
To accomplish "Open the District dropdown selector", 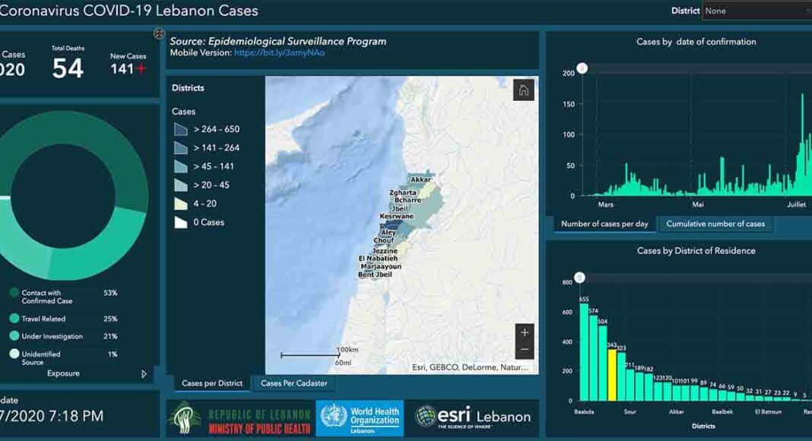I will [756, 11].
